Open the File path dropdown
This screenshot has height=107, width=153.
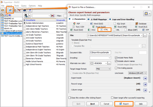pyautogui.click(x=142, y=35)
